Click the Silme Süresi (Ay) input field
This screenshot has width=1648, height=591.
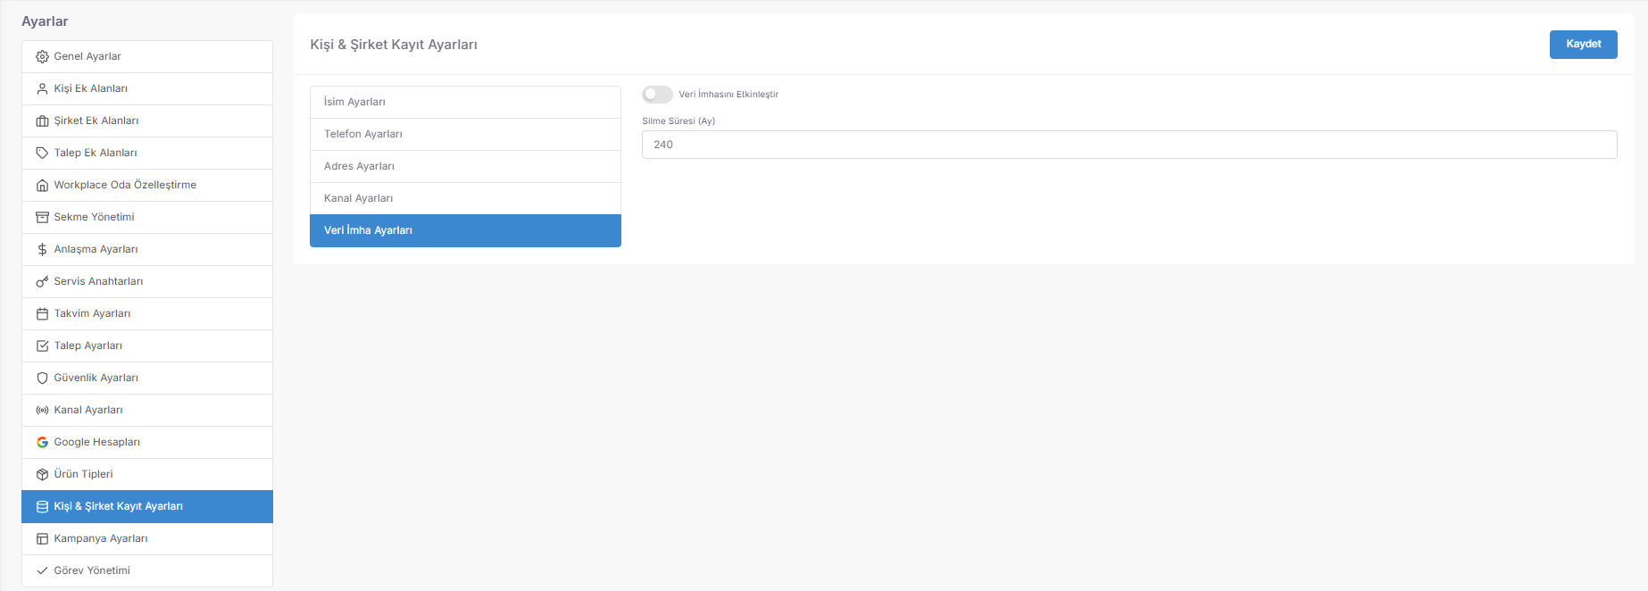[x=1129, y=145]
